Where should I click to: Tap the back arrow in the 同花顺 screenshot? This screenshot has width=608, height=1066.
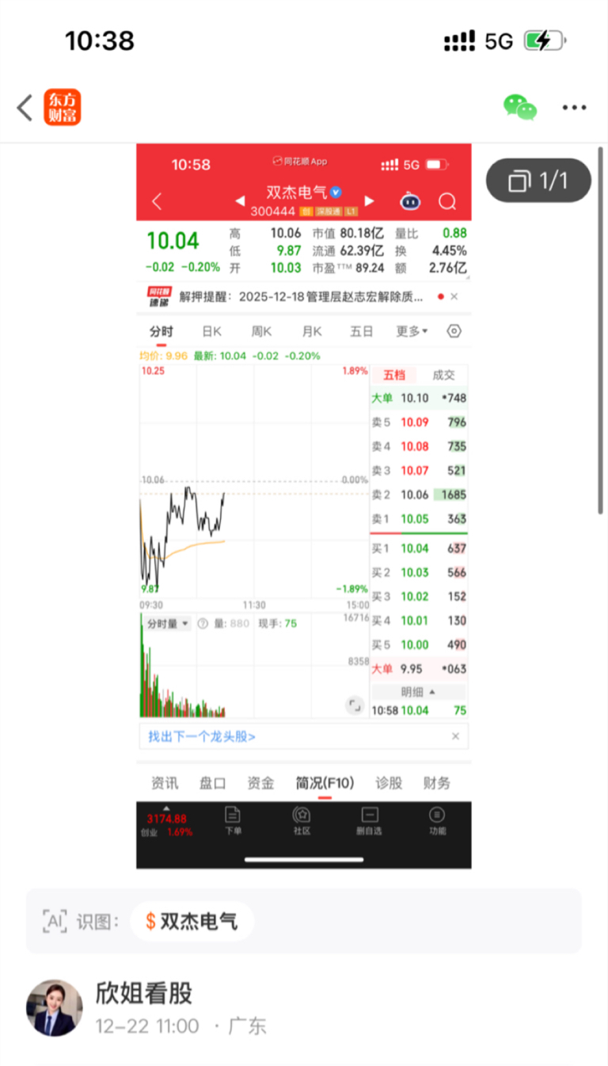coord(156,201)
